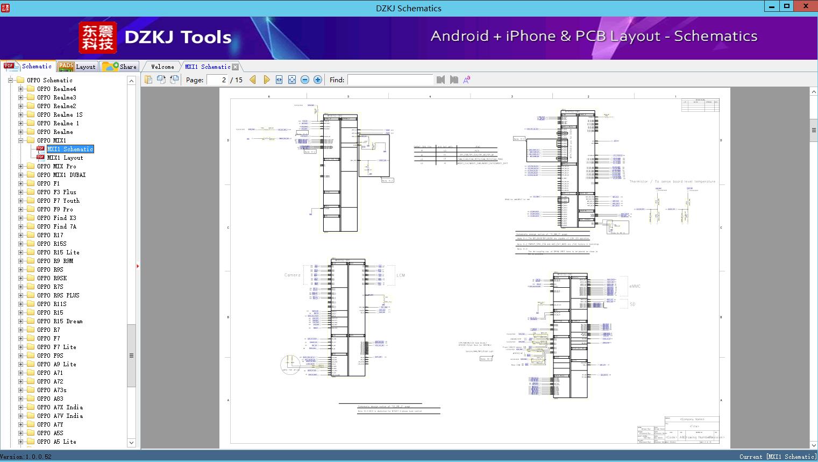
Task: Click the match case search option icon
Action: pyautogui.click(x=467, y=80)
